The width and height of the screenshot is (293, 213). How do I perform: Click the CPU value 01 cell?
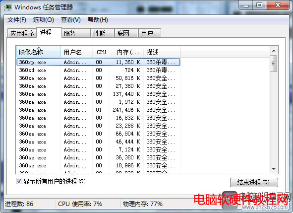(99, 110)
